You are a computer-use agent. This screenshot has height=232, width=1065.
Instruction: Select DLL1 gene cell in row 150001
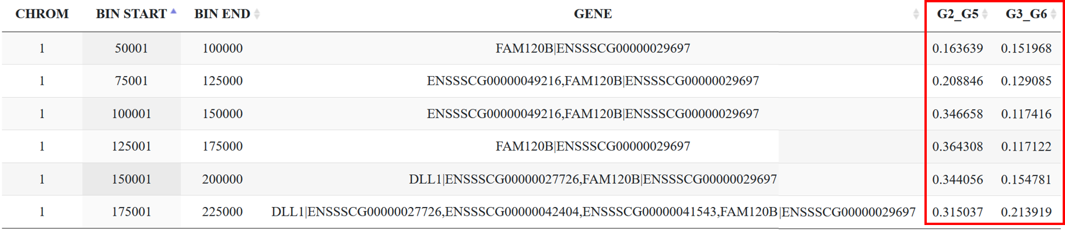[593, 179]
